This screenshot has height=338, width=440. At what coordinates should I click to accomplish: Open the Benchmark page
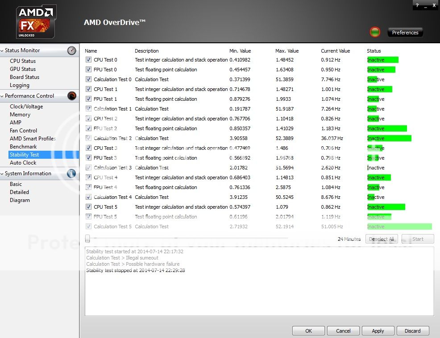(x=23, y=147)
